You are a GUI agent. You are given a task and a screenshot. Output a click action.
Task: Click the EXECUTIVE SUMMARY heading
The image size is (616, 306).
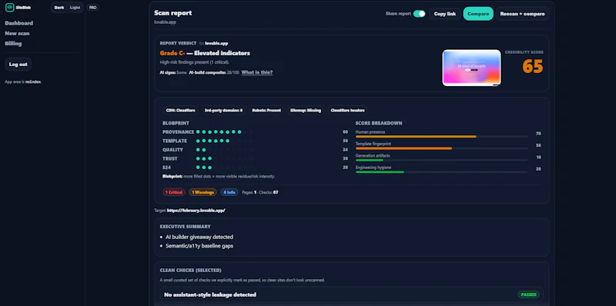pos(185,226)
